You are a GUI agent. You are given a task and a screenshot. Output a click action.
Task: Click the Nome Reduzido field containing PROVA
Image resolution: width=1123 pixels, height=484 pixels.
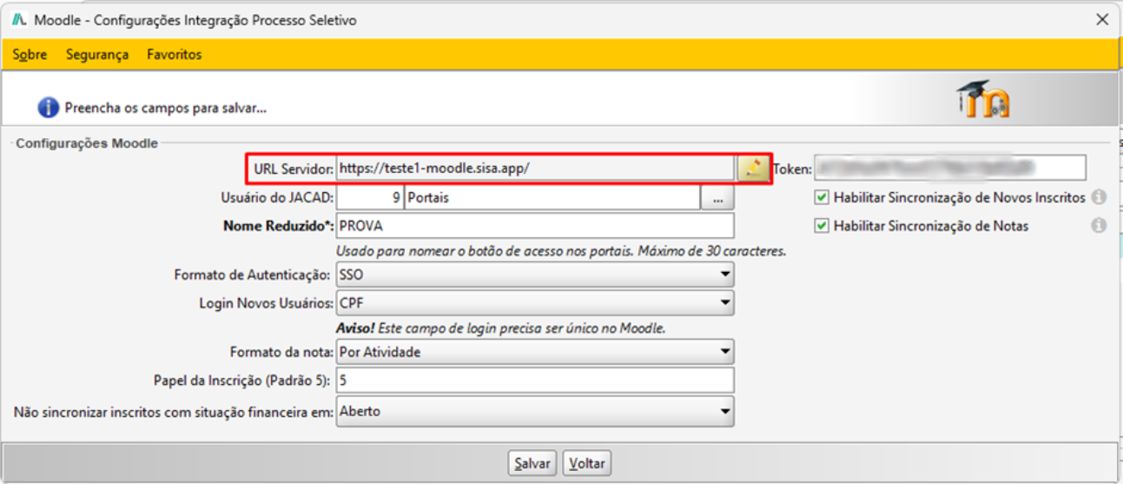(x=535, y=226)
